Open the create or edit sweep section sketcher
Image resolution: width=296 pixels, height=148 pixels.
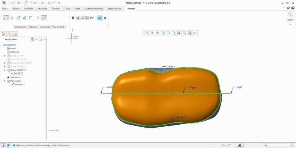point(18,18)
